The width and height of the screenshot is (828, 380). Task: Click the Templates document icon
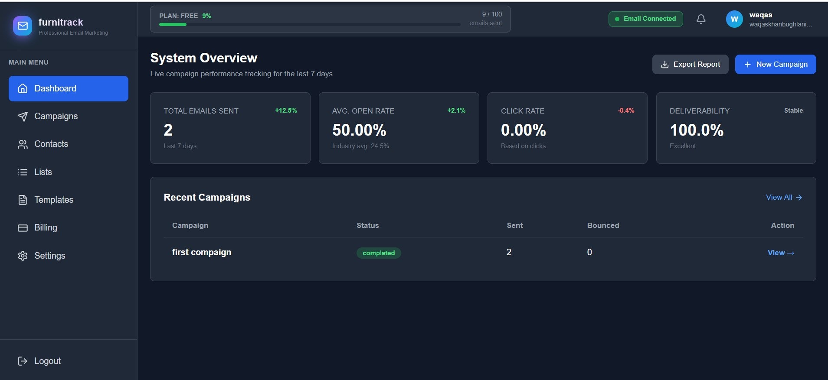click(23, 200)
